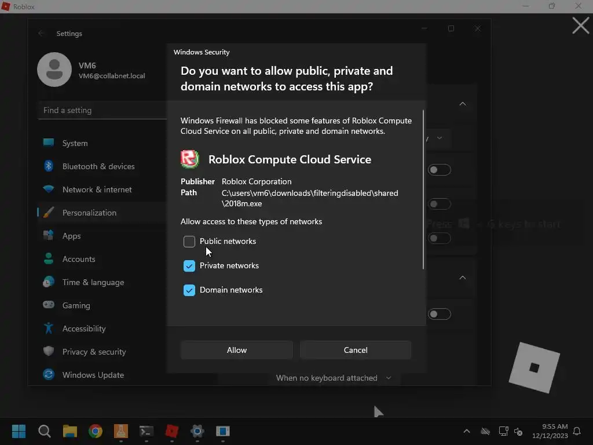Cancel the firewall prompt

(356, 350)
